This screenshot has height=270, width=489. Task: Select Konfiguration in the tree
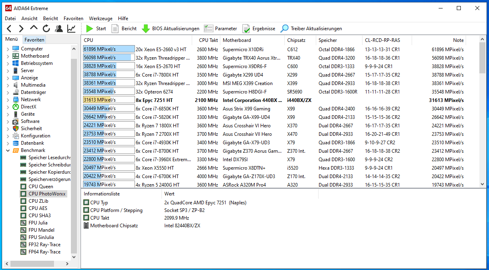(x=35, y=136)
